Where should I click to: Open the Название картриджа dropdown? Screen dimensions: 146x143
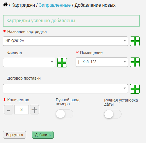(65, 41)
